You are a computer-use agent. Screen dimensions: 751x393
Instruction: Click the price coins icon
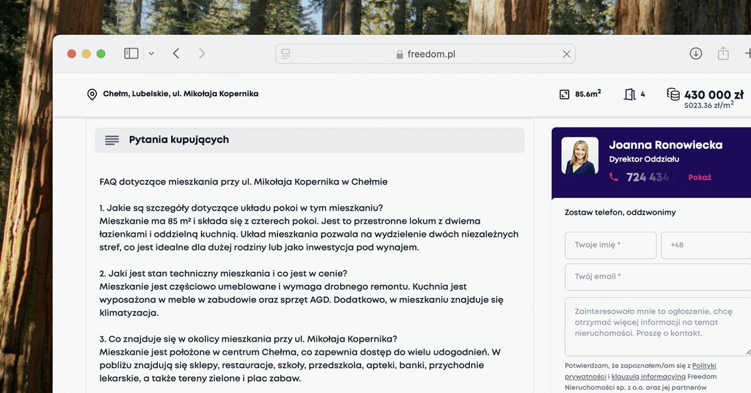point(673,94)
